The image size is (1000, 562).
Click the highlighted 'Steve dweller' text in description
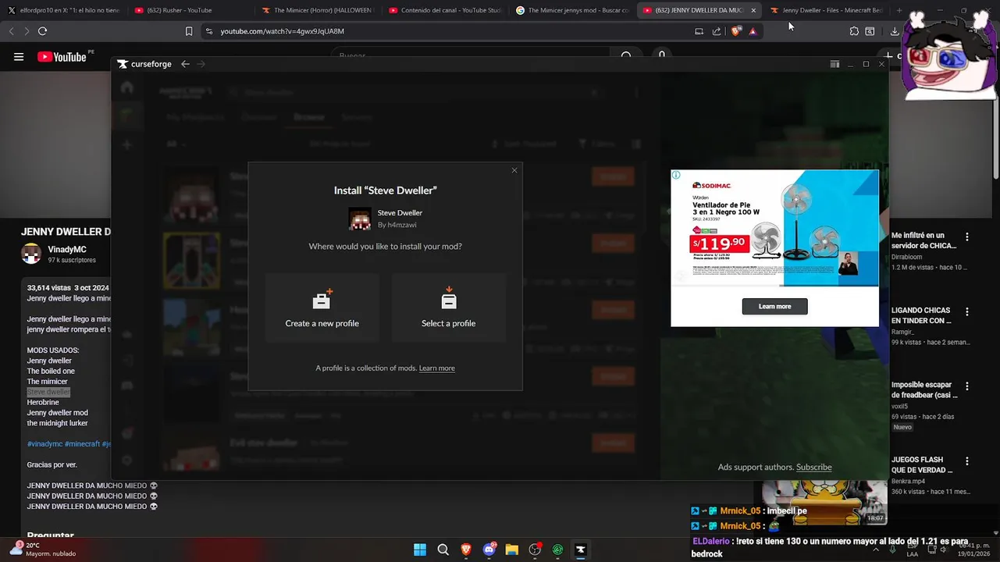48,392
